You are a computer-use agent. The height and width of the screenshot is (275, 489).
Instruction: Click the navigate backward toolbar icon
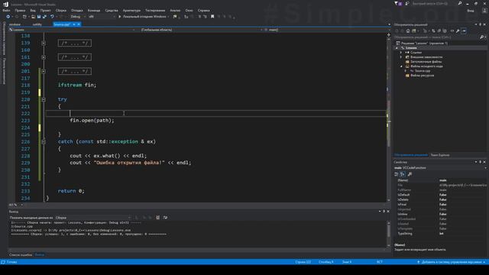[x=8, y=17]
